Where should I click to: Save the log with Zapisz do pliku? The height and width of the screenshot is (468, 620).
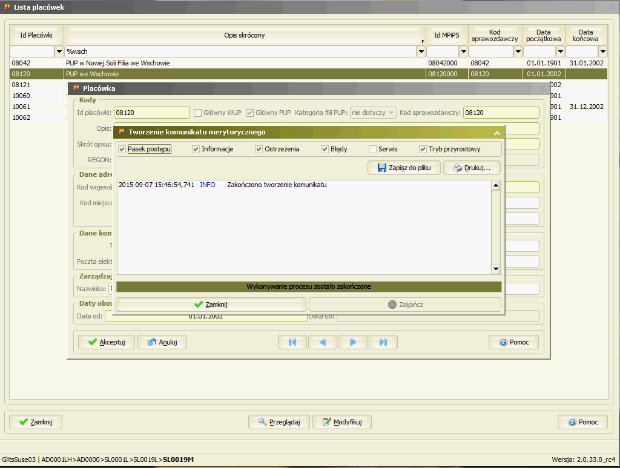coord(404,168)
